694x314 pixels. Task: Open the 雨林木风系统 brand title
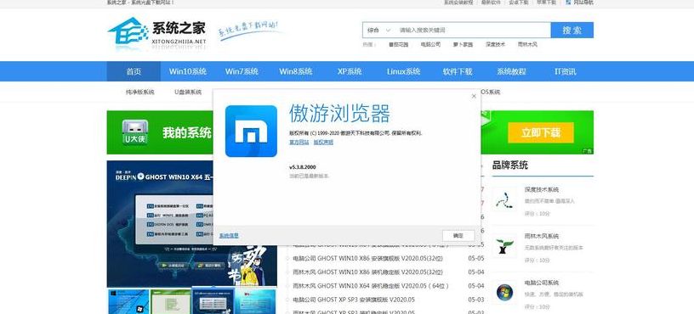click(542, 236)
